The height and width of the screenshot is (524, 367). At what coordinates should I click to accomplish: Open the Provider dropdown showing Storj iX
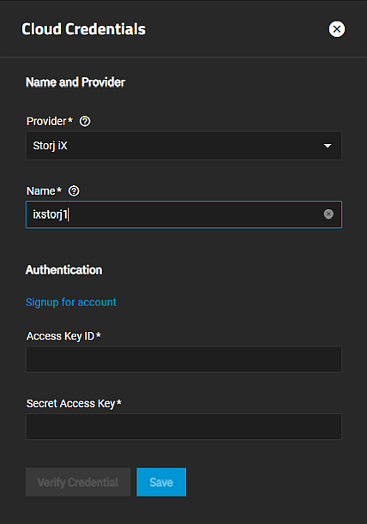(x=183, y=146)
